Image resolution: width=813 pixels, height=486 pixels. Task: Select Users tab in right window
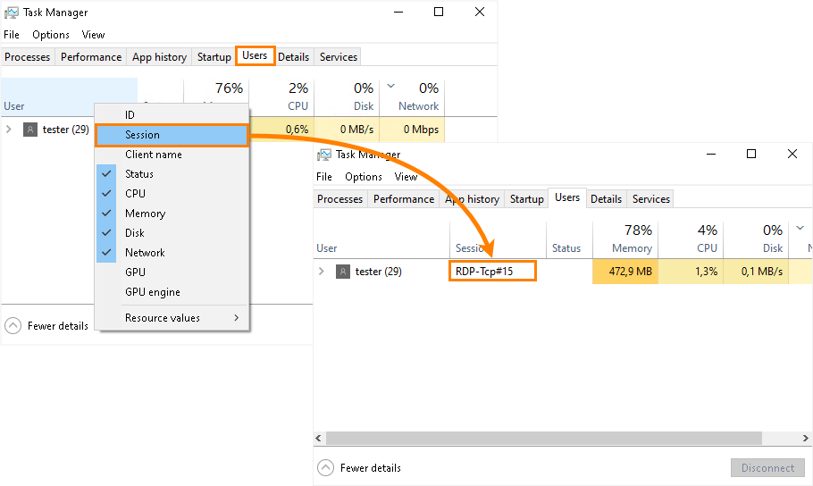click(567, 197)
